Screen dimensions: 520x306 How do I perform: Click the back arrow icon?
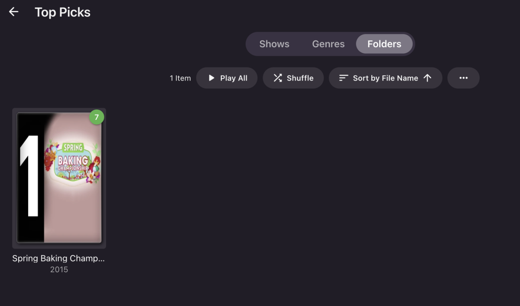pyautogui.click(x=13, y=11)
